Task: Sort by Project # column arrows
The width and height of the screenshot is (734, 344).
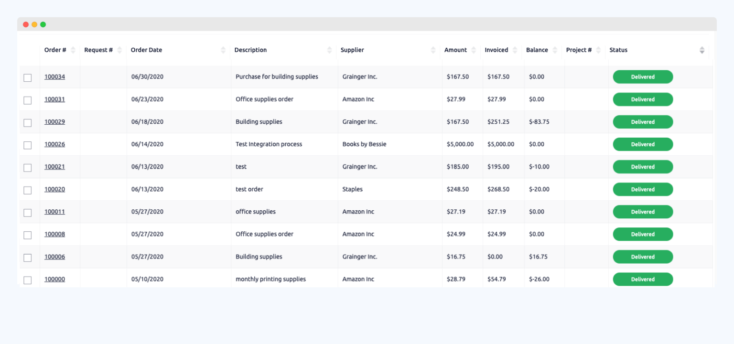Action: [x=598, y=50]
